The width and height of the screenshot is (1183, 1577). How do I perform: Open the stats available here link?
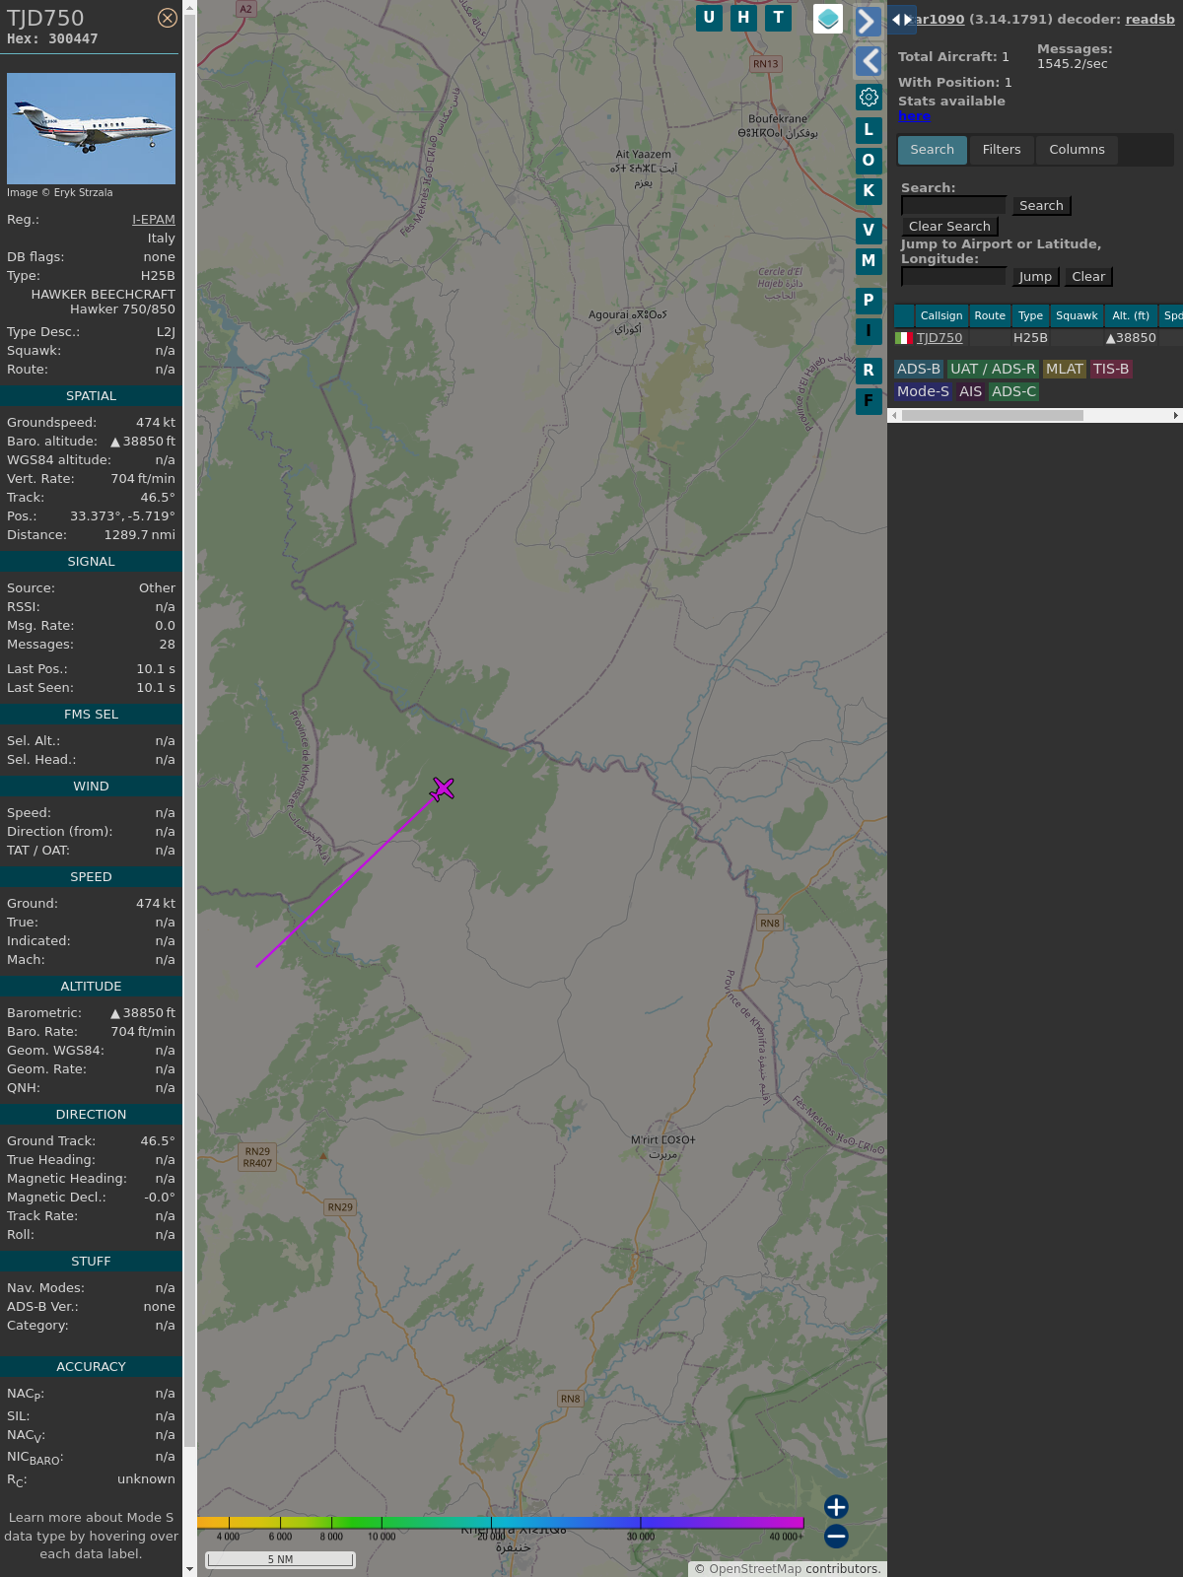(x=914, y=115)
